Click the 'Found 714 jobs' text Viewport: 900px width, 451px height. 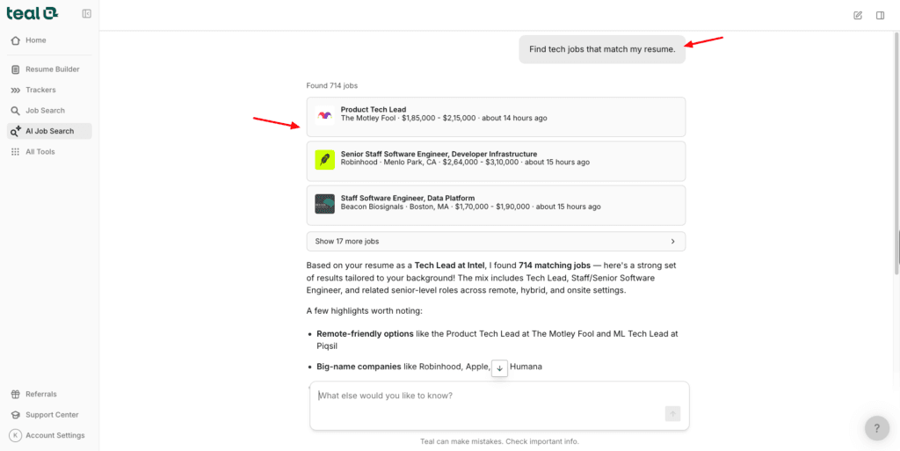(x=331, y=86)
